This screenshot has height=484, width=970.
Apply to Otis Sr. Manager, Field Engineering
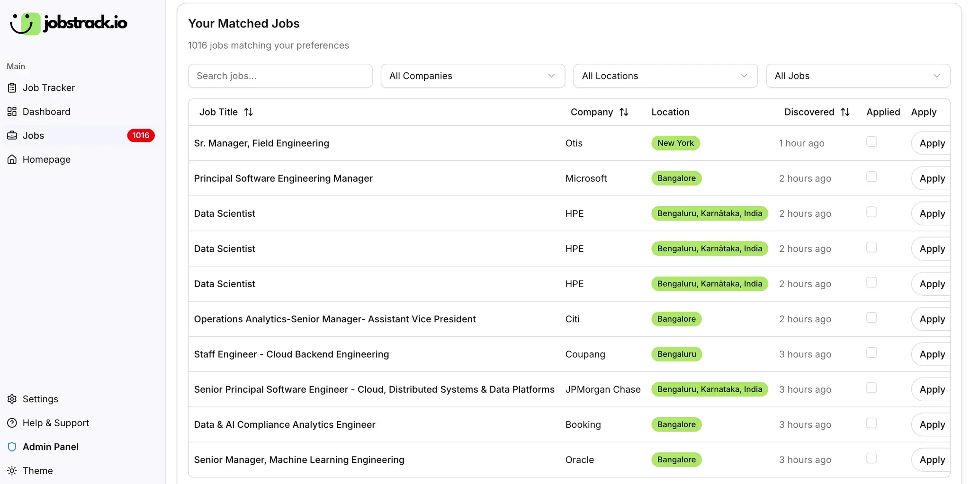tap(932, 143)
